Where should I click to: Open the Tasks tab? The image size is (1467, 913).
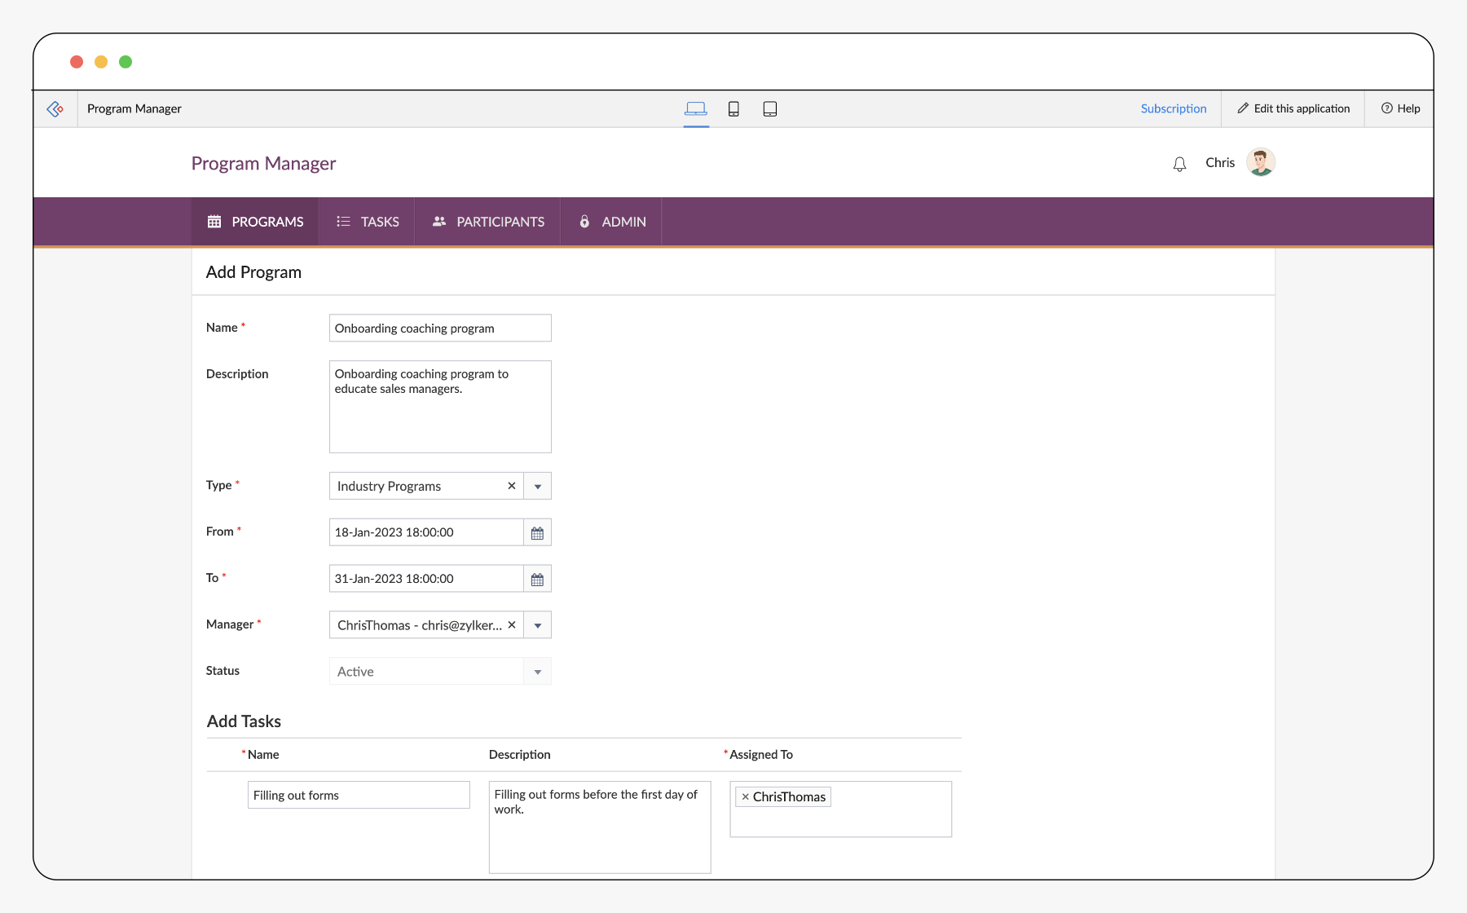[368, 222]
